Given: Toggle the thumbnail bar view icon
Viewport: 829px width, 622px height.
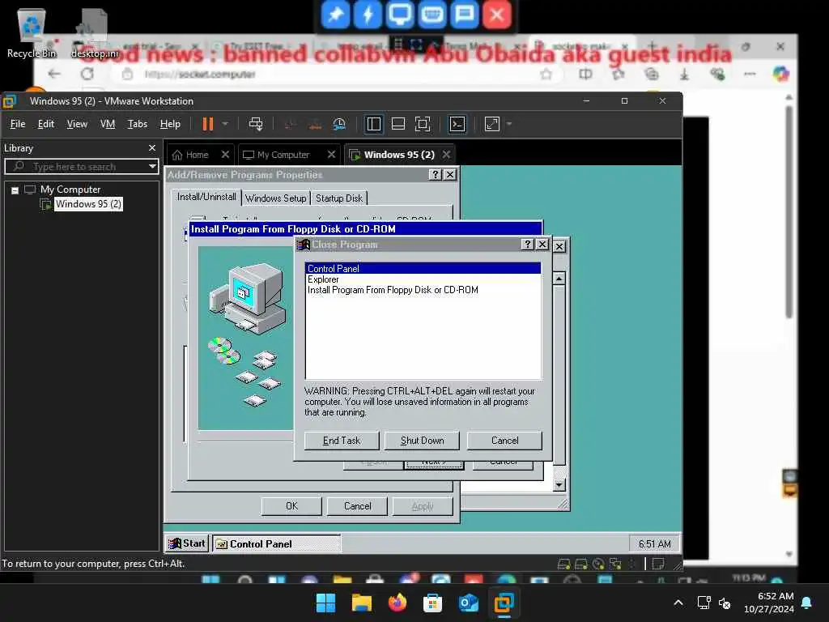Looking at the screenshot, I should point(398,124).
